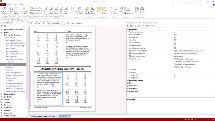This screenshot has height=121, width=215.
Task: Toggle Save options on close checkbox
Action: 141,26
